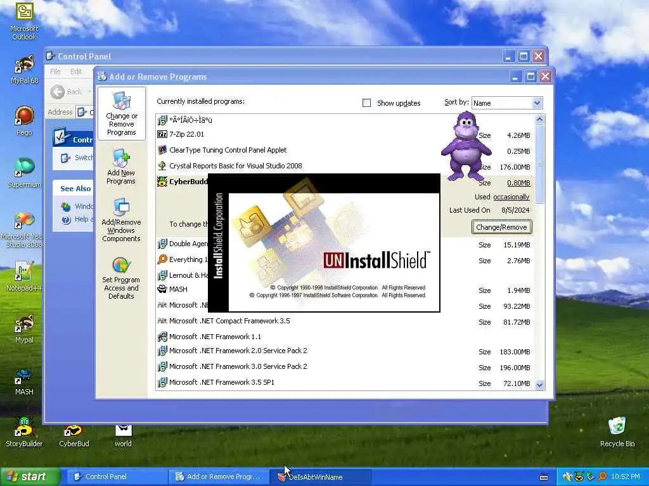Select Microsoft .NET Compact Framework 3.5 entry
This screenshot has width=649, height=486.
[x=345, y=321]
